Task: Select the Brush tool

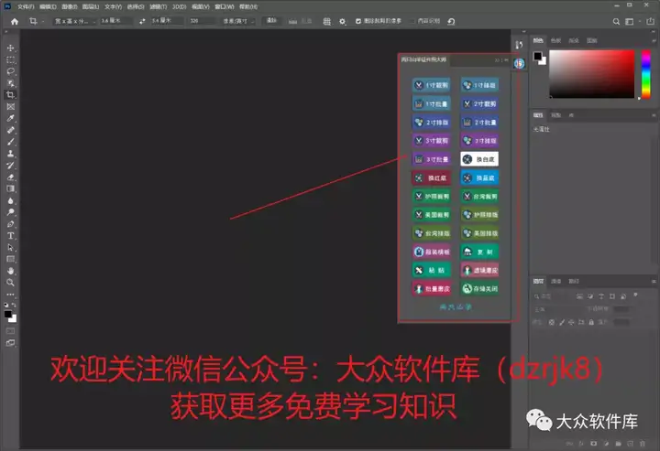Action: (x=10, y=142)
